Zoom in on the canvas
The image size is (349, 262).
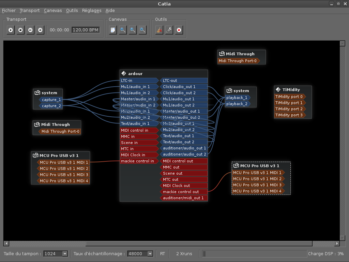(x=123, y=30)
